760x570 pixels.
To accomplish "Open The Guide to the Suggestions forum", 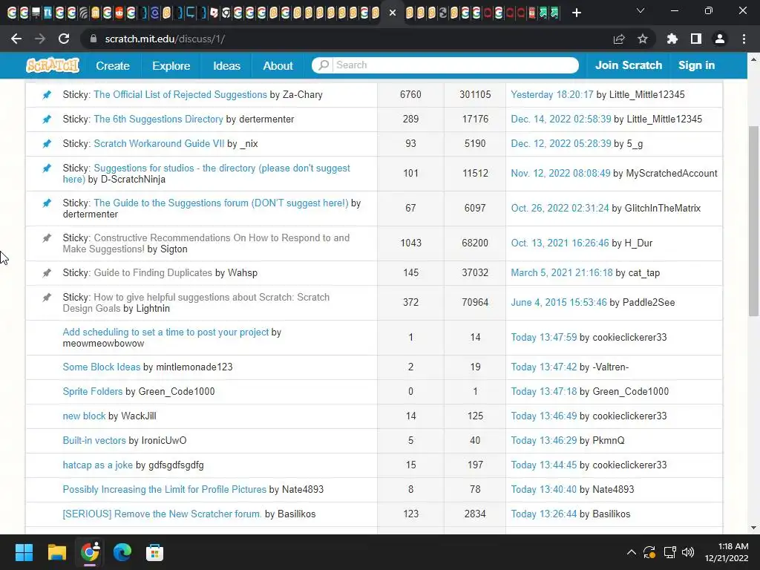I will [221, 203].
